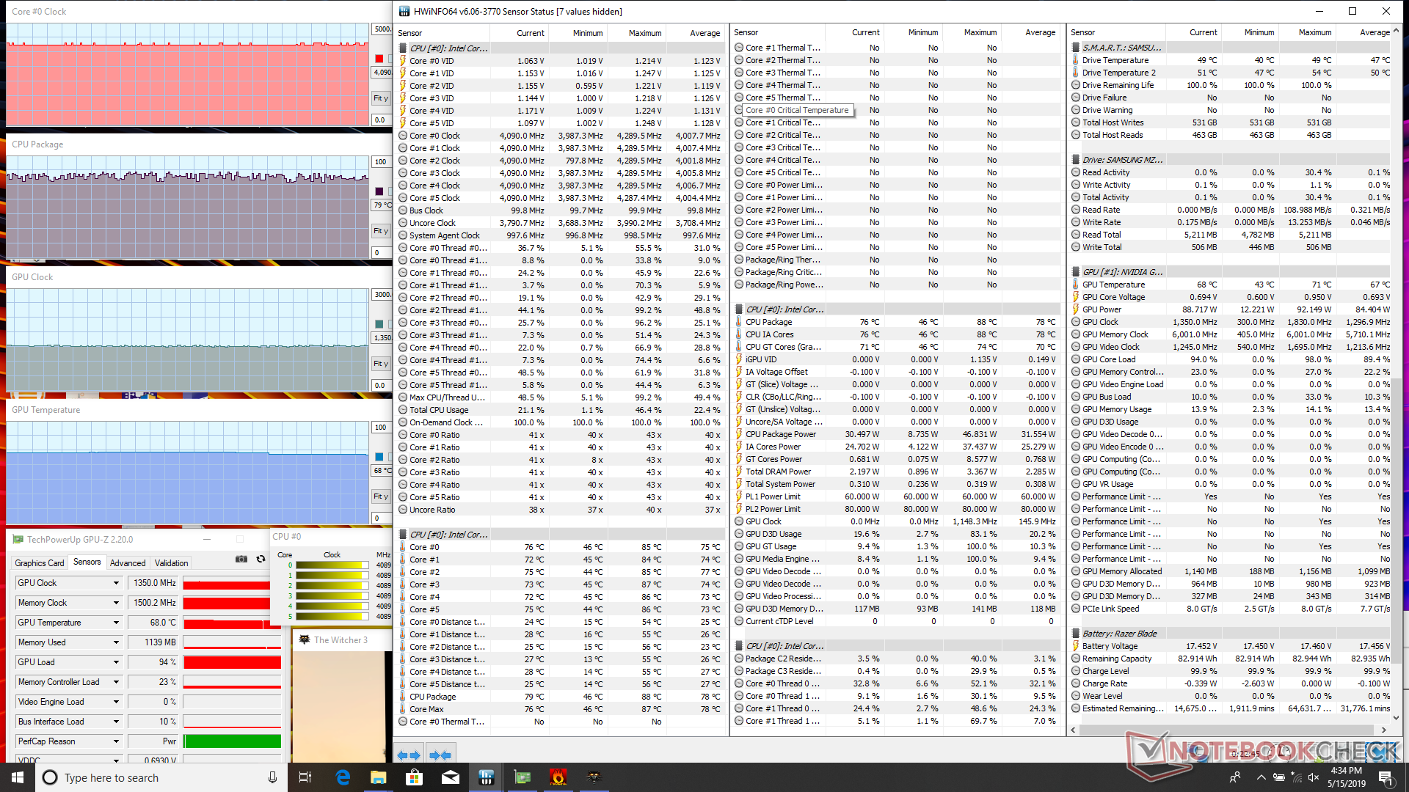The width and height of the screenshot is (1409, 792).
Task: Click GPU-Z screenshot camera icon
Action: point(241,559)
